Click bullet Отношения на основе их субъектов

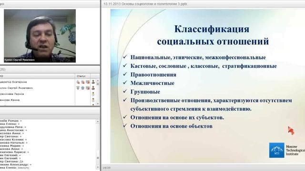tap(177, 117)
